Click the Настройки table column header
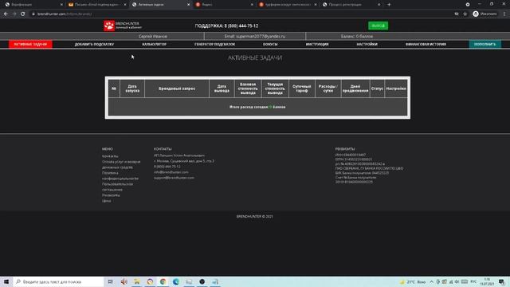The image size is (510, 287). (x=396, y=88)
